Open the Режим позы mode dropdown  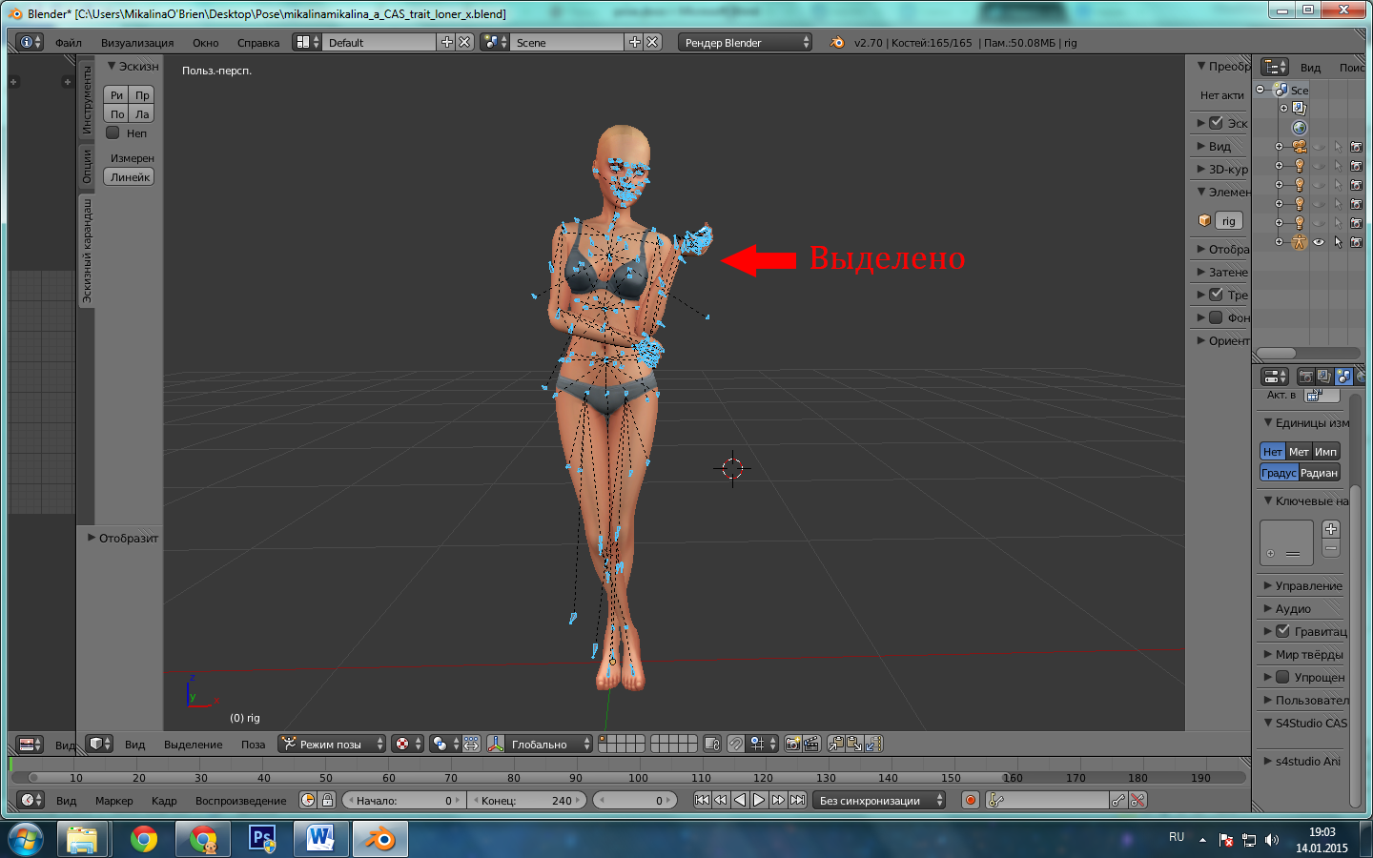(x=332, y=744)
